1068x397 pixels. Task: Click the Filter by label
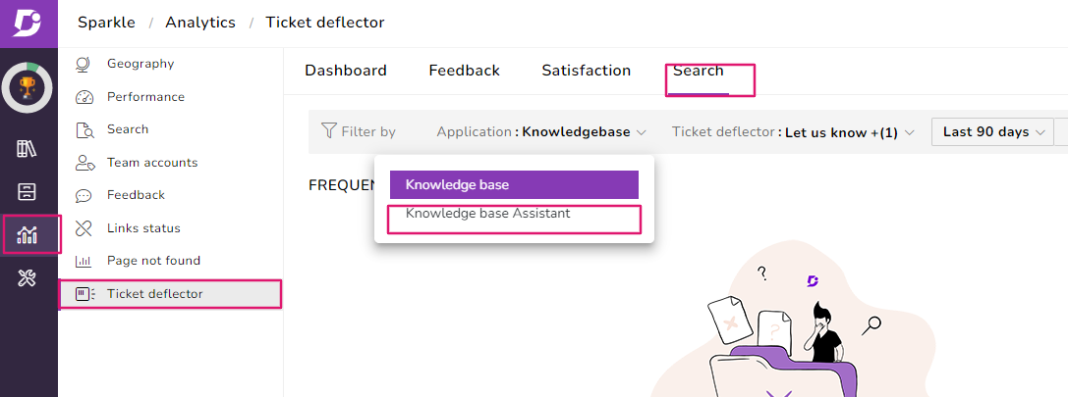tap(368, 132)
